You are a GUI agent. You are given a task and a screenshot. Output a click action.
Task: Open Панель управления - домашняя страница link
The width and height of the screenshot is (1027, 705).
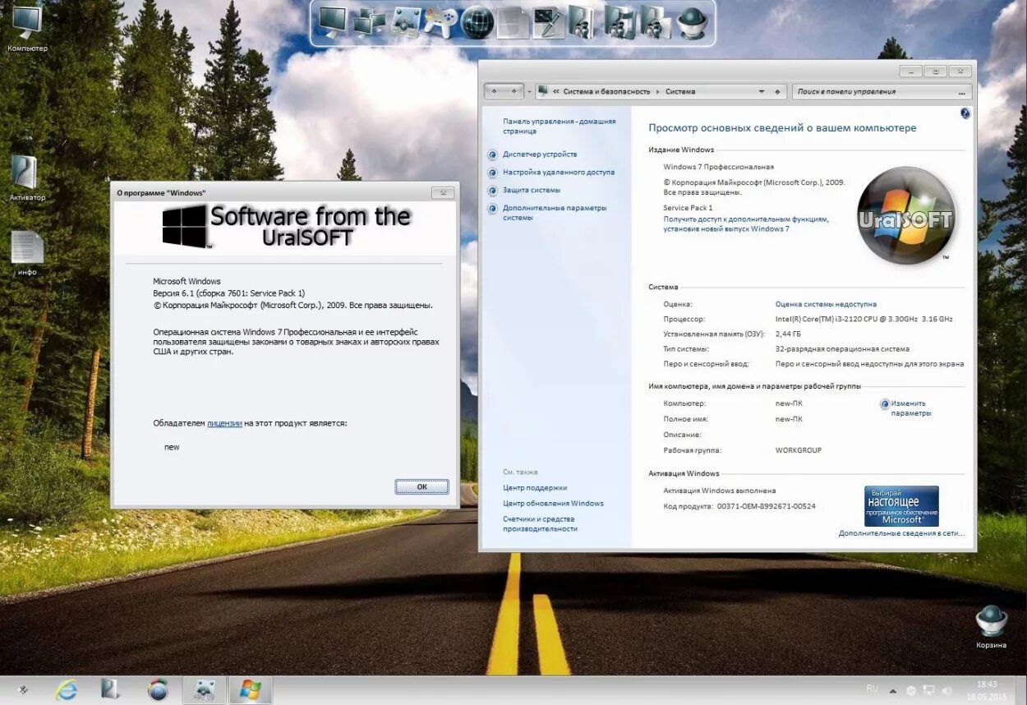(559, 126)
